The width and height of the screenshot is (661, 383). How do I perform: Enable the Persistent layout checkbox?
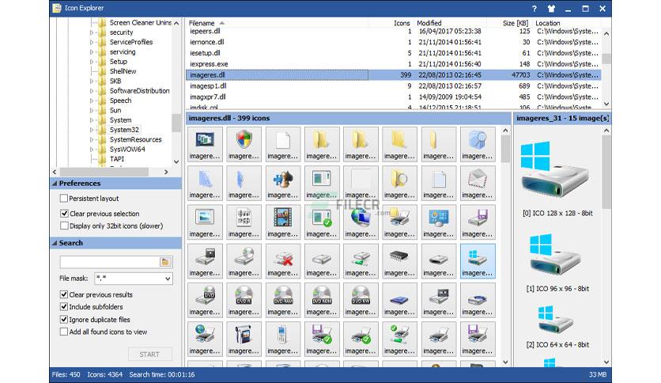[x=64, y=198]
